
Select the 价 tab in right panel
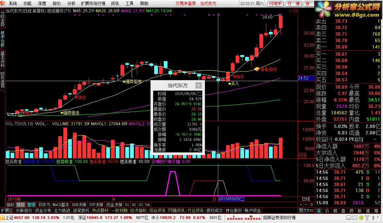coord(327,211)
